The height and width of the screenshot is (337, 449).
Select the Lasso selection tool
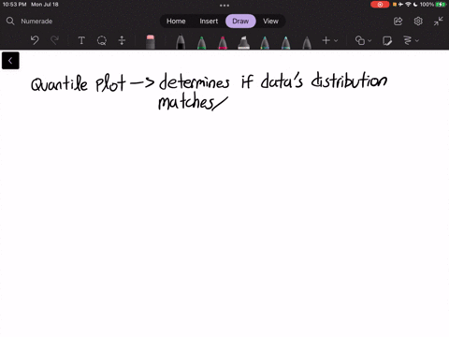(x=102, y=40)
